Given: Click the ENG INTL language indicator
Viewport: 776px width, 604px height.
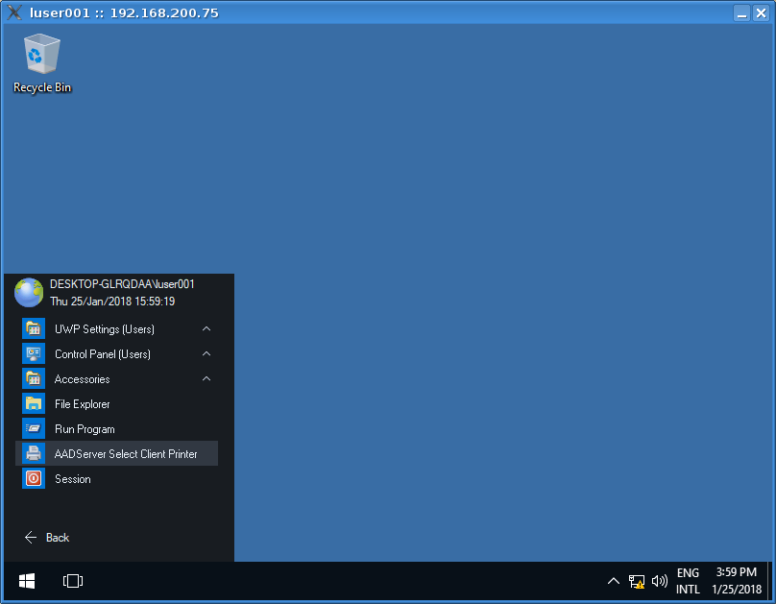Looking at the screenshot, I should tap(688, 581).
